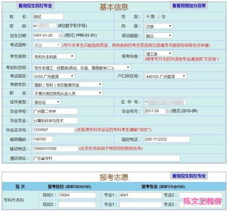
Task: Expand the 考生类别 dropdown 专科升本科类
Action: click(54, 57)
